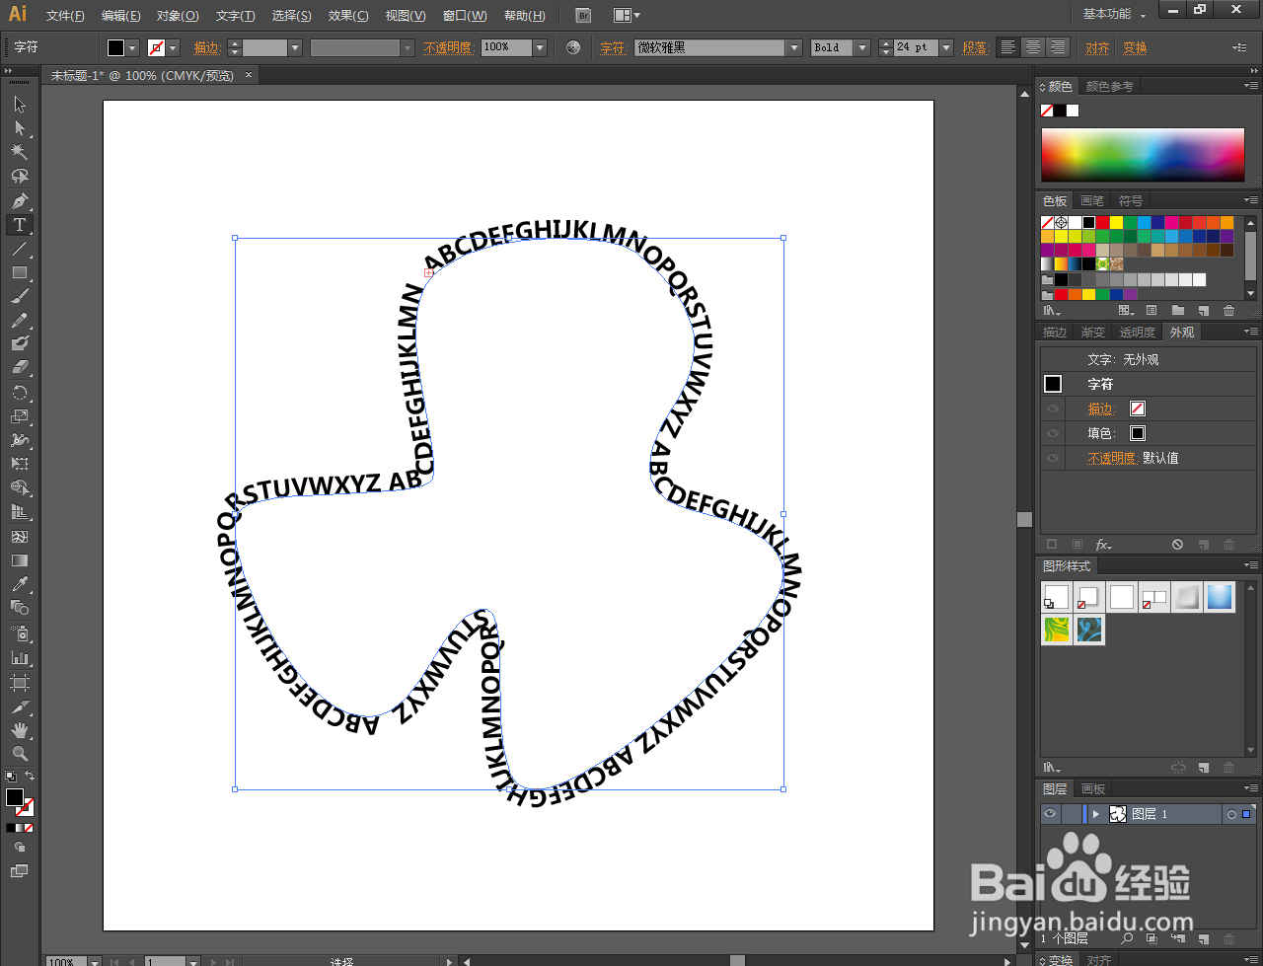Open Adobe Bridge with the Br button
Viewport: 1263px width, 966px height.
(x=583, y=16)
